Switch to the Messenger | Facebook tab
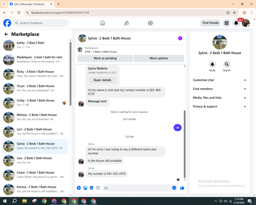Viewport: 256px width, 205px height. pos(31,4)
